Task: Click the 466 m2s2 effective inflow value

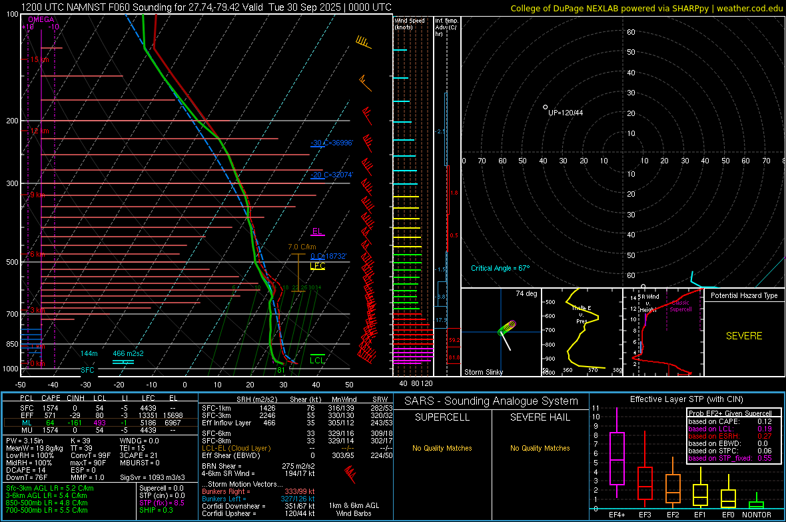Action: click(128, 353)
